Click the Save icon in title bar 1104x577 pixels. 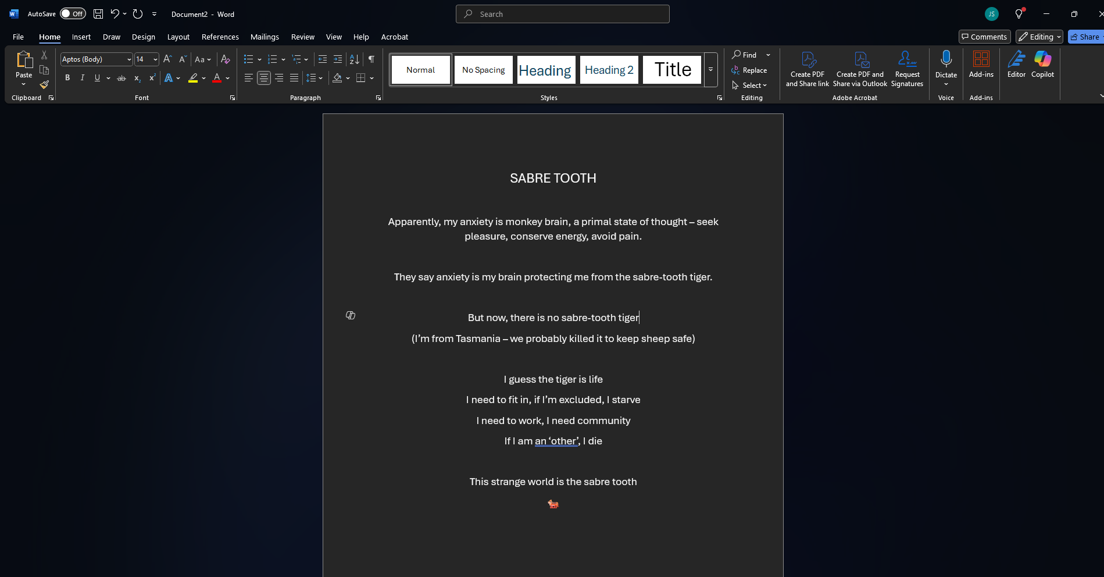click(x=98, y=14)
